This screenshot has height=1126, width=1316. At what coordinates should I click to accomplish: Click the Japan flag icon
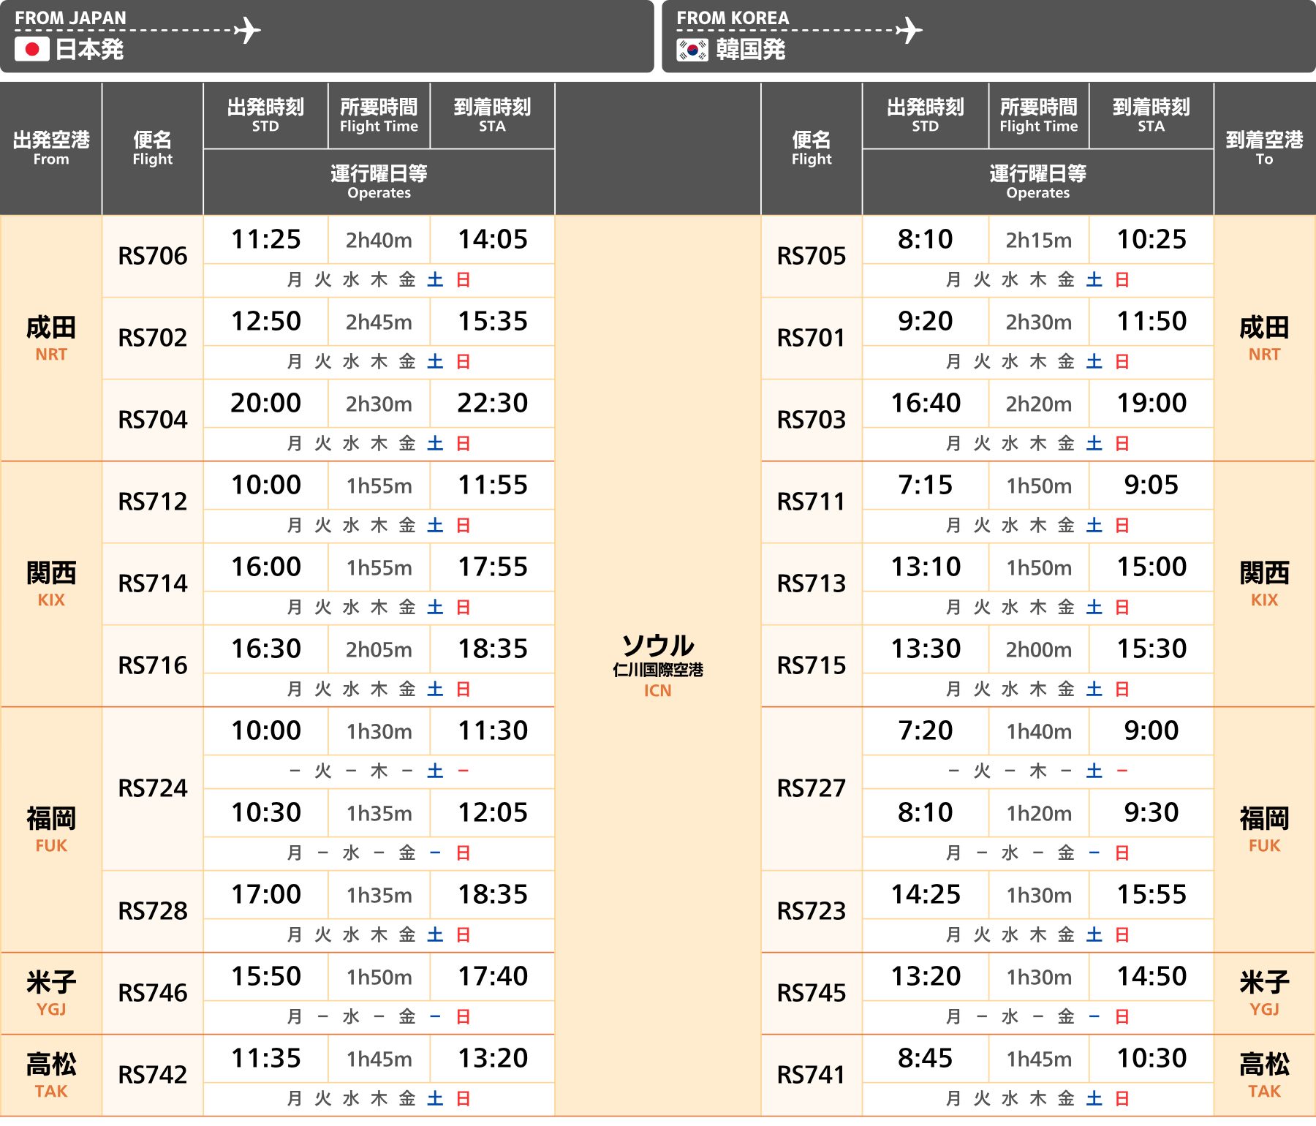pyautogui.click(x=31, y=49)
